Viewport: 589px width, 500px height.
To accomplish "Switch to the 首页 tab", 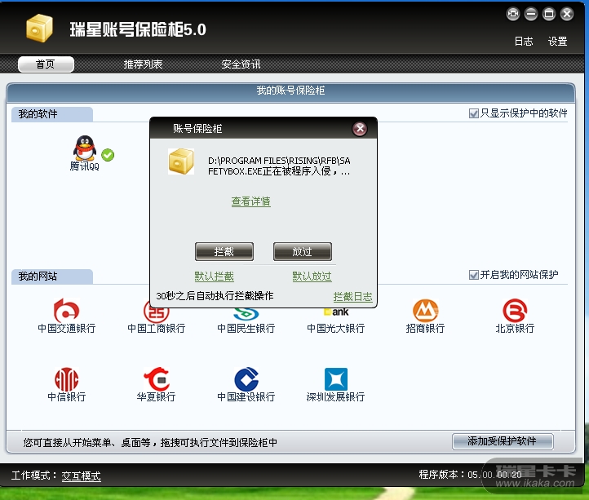I will tap(46, 64).
